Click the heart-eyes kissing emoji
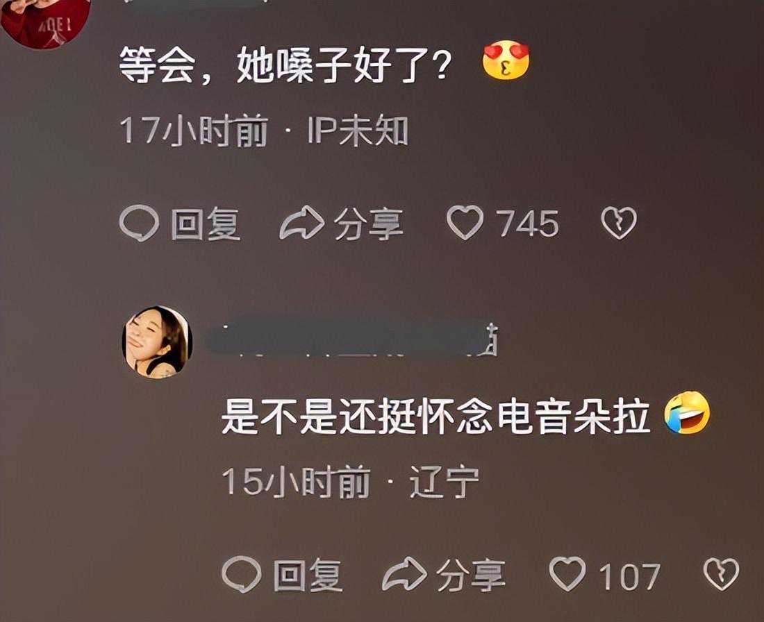Screen dimensions: 764x622 pyautogui.click(x=506, y=60)
